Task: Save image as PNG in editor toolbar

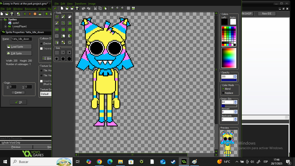Action: [77, 8]
